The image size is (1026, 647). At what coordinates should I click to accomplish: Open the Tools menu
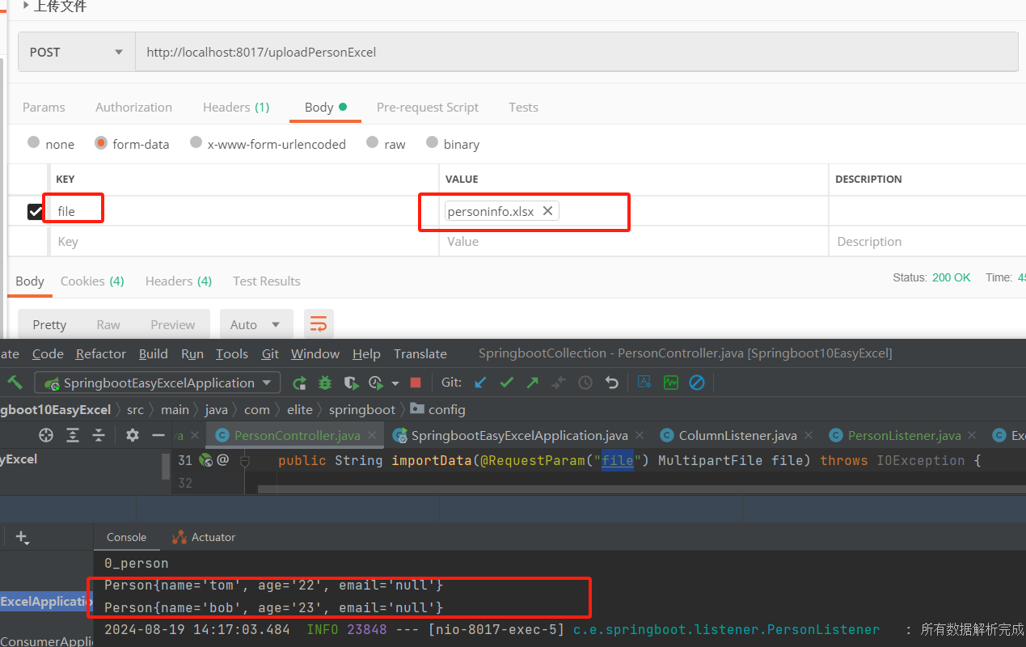[x=232, y=353]
